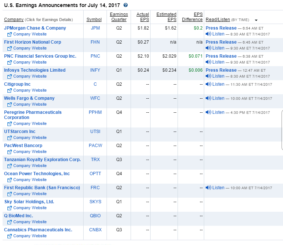This screenshot has width=283, height=245.
Task: Open the PACW ticker symbol
Action: coord(95,146)
